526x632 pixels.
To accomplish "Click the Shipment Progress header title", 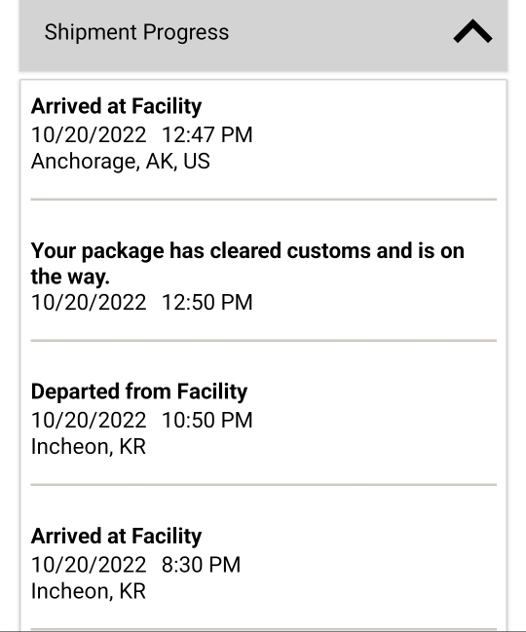I will coord(136,32).
